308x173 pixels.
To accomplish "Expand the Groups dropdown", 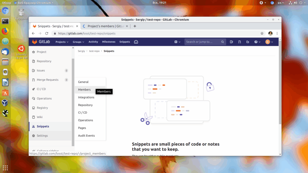I will (x=79, y=42).
